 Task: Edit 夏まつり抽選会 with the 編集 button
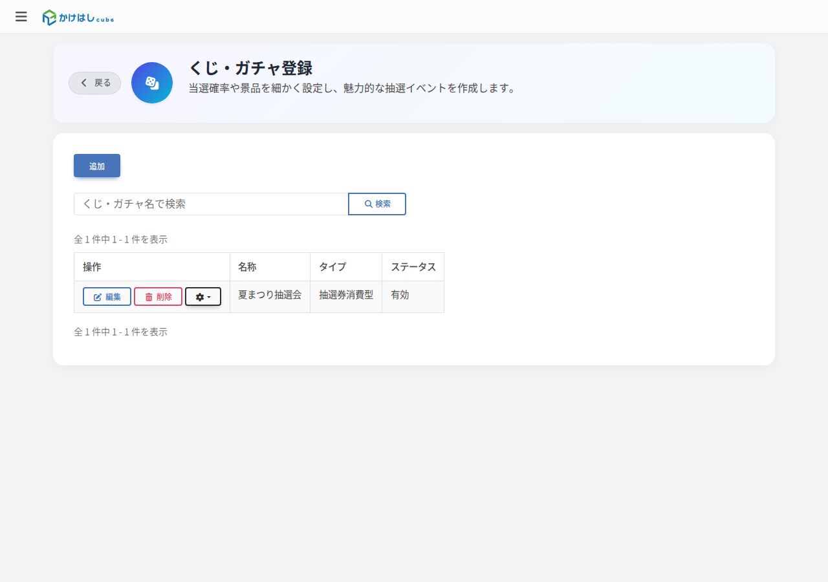[107, 297]
